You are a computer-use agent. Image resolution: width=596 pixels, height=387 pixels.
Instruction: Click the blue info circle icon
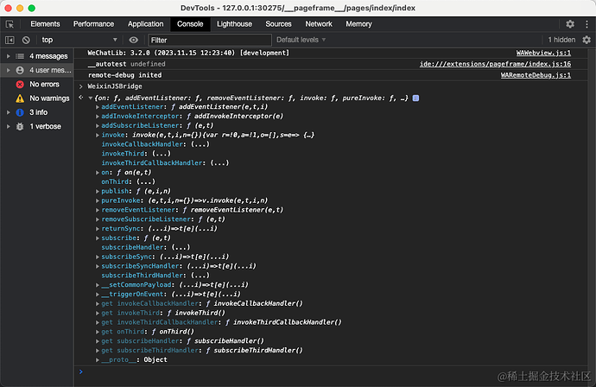click(20, 112)
